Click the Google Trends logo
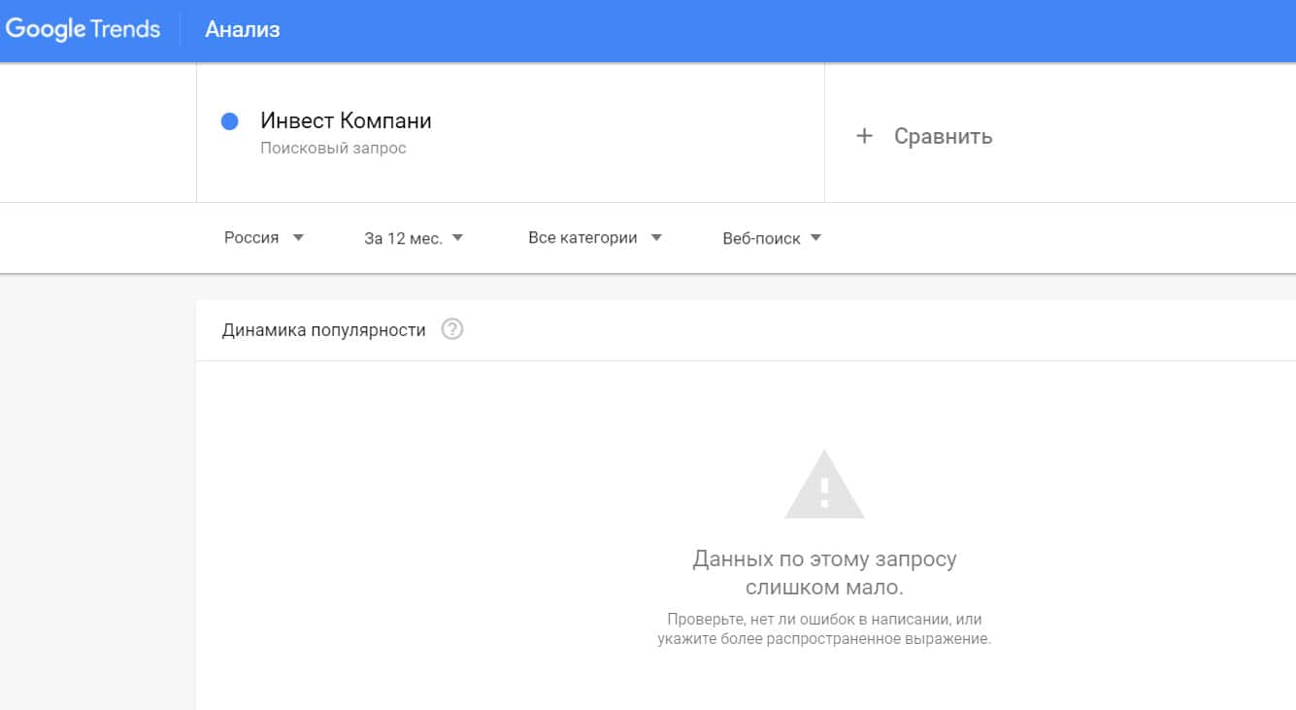 (x=83, y=29)
